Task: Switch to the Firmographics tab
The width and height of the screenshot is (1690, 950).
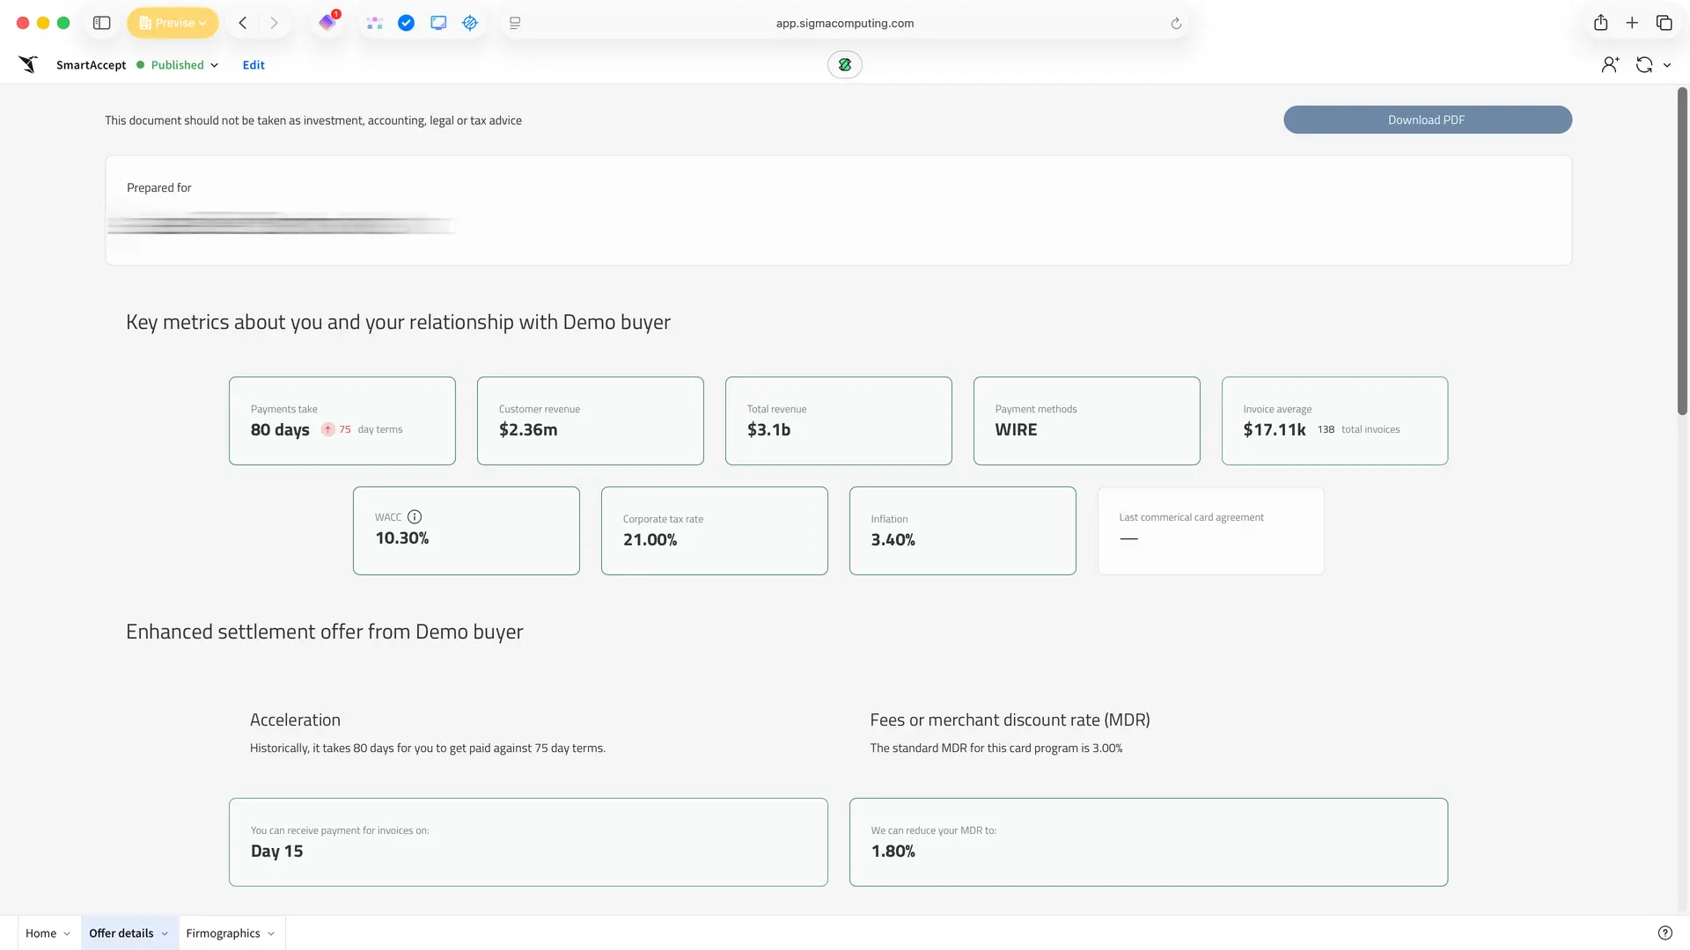Action: click(223, 933)
